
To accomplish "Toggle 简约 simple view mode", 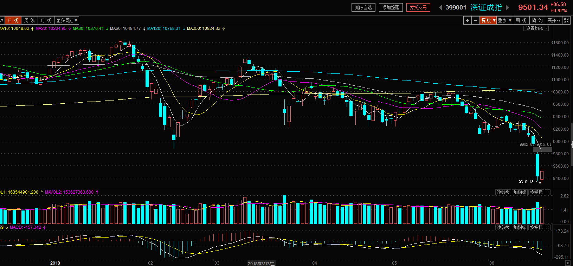I will tap(537, 20).
